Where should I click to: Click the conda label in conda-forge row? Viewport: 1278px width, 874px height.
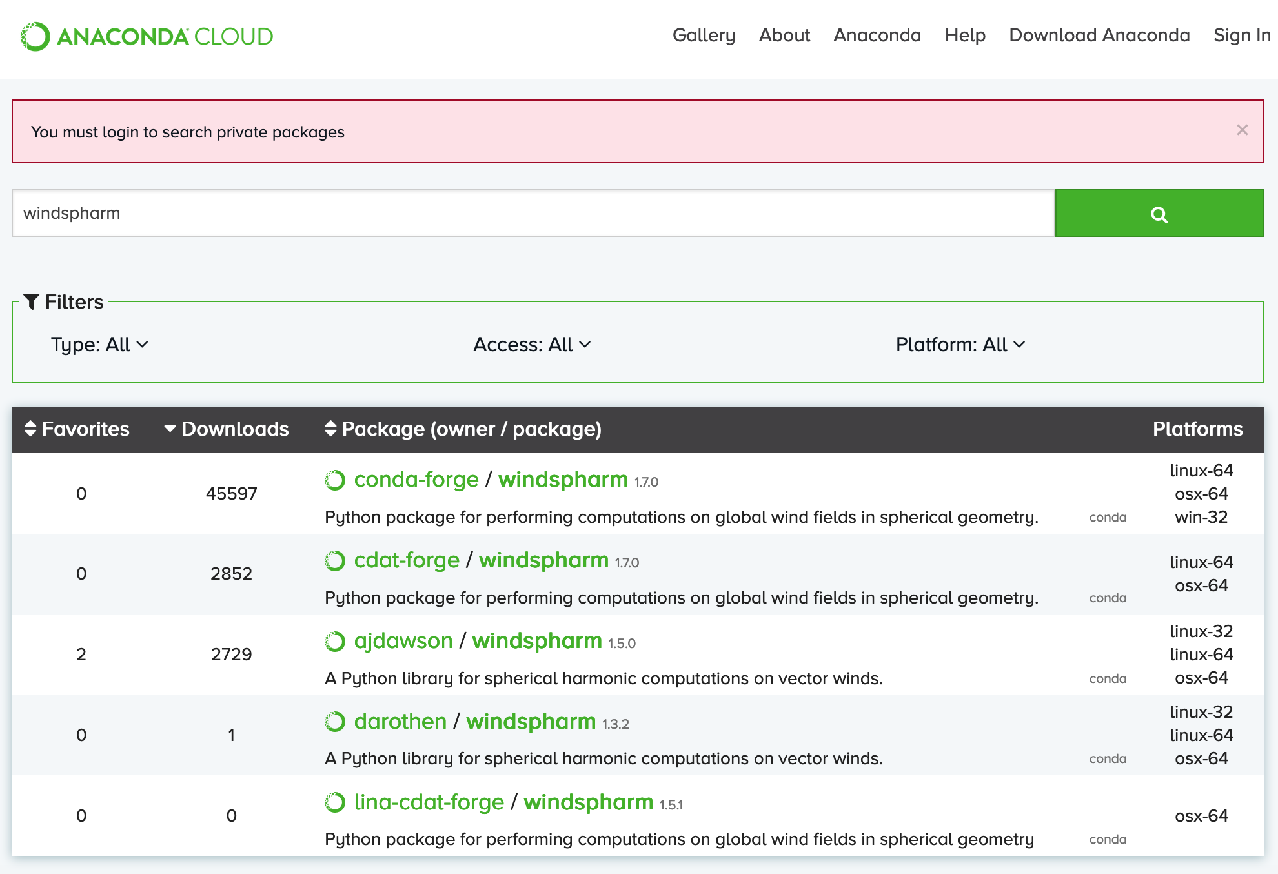1108,518
